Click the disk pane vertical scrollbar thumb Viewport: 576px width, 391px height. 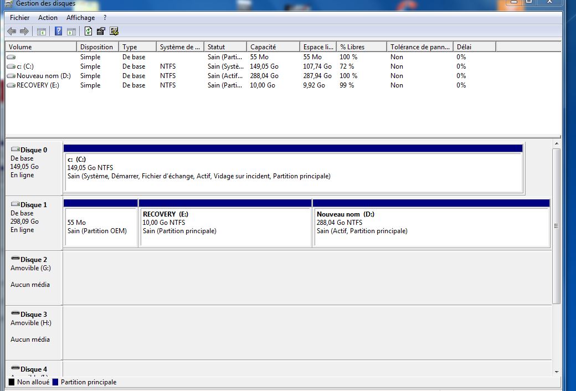557,226
